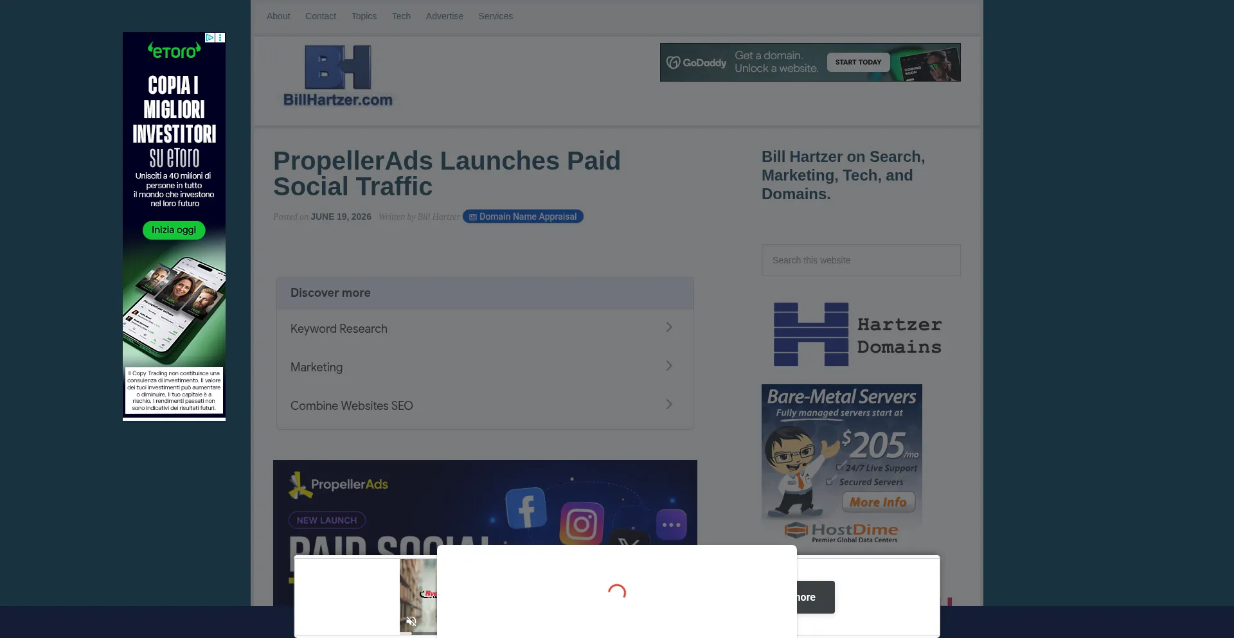
Task: Open the About menu item
Action: pos(278,16)
